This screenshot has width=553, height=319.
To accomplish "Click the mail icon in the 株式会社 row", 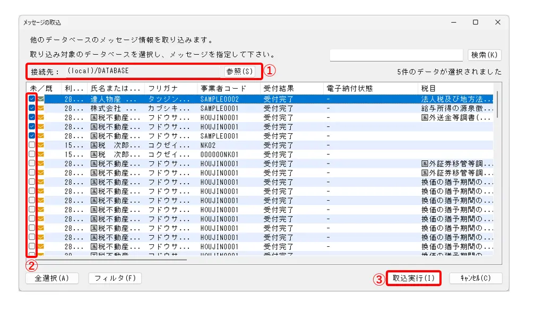I will (x=41, y=108).
